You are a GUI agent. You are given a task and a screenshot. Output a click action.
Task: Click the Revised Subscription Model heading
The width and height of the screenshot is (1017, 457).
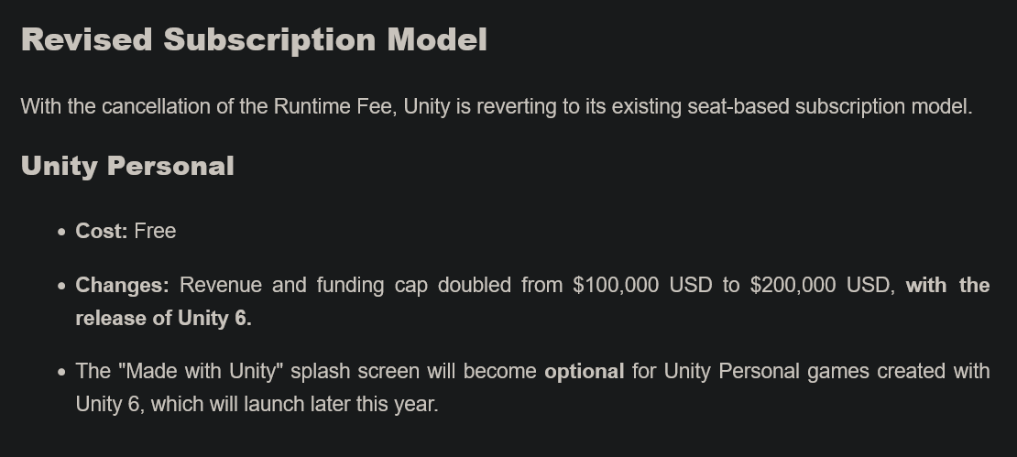coord(254,39)
